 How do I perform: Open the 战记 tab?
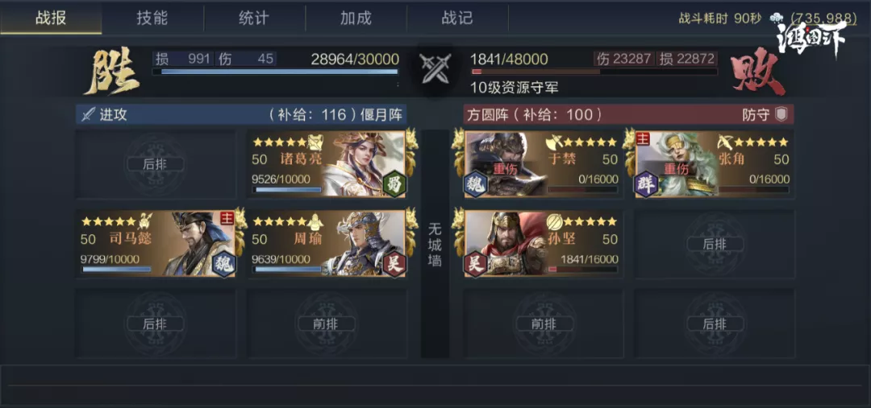click(x=457, y=18)
